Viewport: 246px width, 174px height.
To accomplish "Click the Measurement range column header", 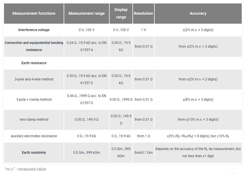I will (86, 13).
